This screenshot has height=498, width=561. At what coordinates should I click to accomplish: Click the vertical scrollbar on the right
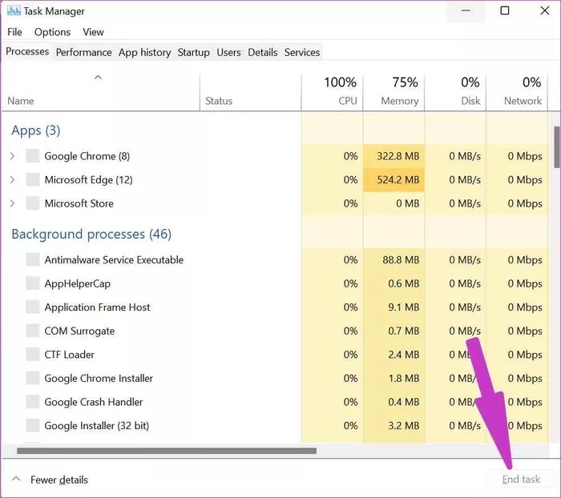click(556, 144)
